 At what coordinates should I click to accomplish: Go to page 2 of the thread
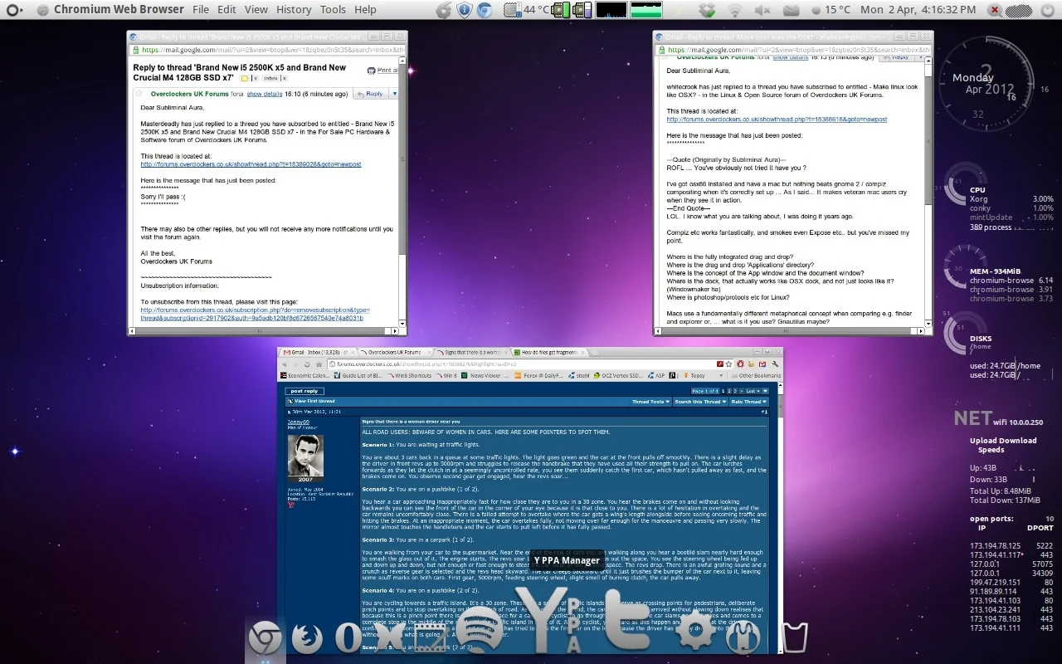pyautogui.click(x=728, y=391)
